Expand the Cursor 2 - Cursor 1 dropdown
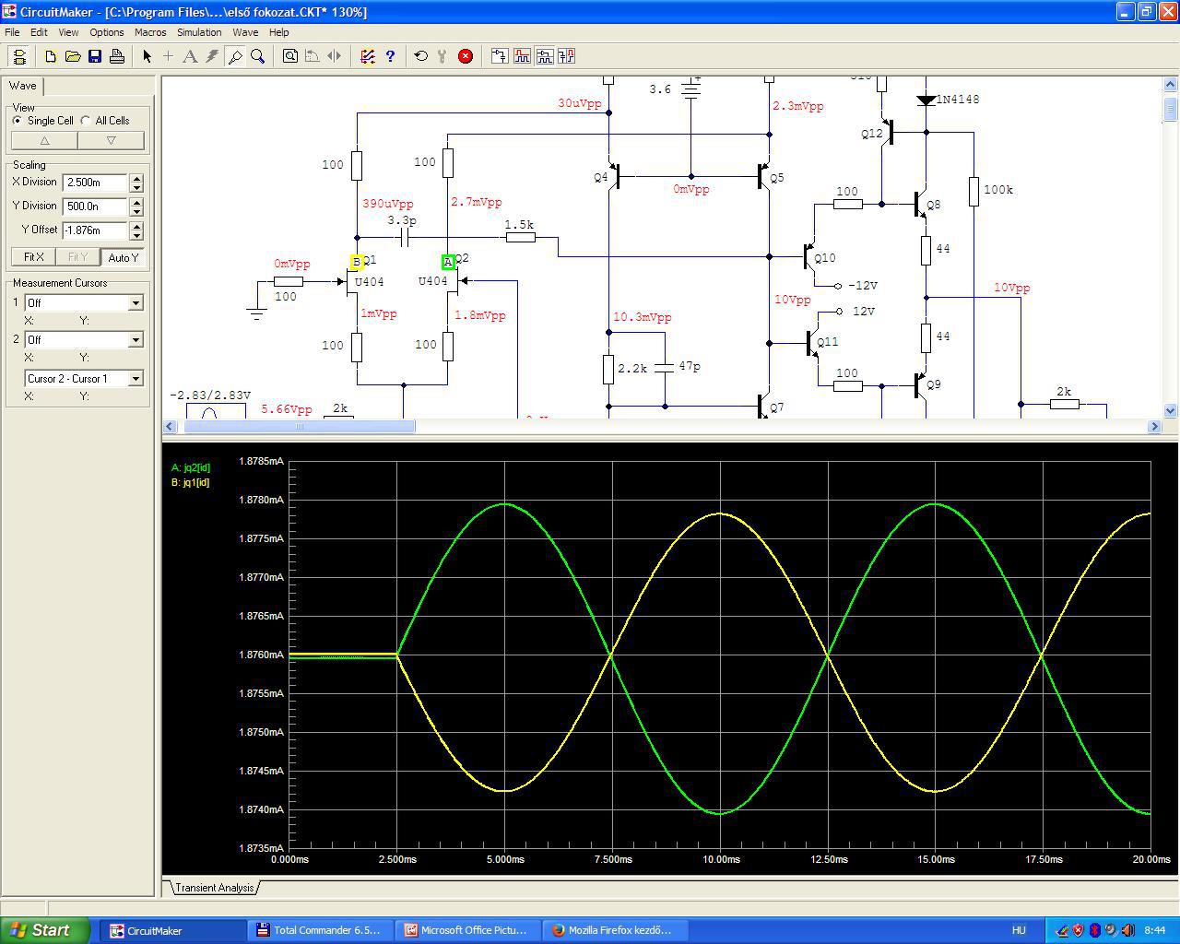The height and width of the screenshot is (944, 1180). [136, 378]
